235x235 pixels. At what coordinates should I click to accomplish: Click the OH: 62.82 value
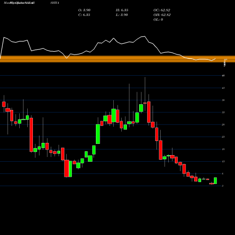coord(162,15)
